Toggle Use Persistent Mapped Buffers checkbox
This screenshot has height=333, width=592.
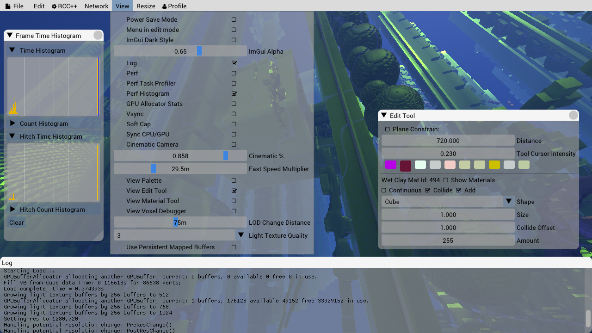point(234,247)
